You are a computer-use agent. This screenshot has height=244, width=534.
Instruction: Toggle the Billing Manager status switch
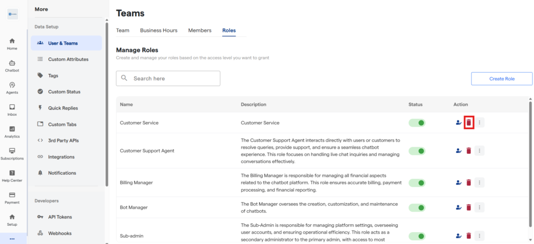[x=417, y=182]
